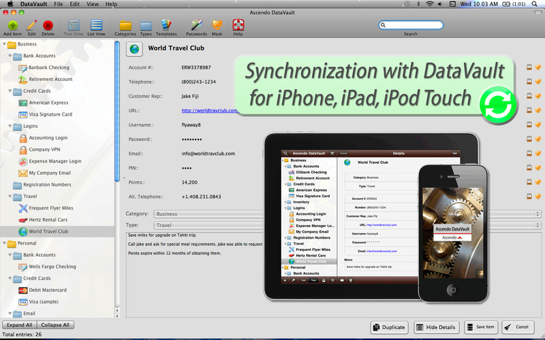Click the Search input field

414,25
